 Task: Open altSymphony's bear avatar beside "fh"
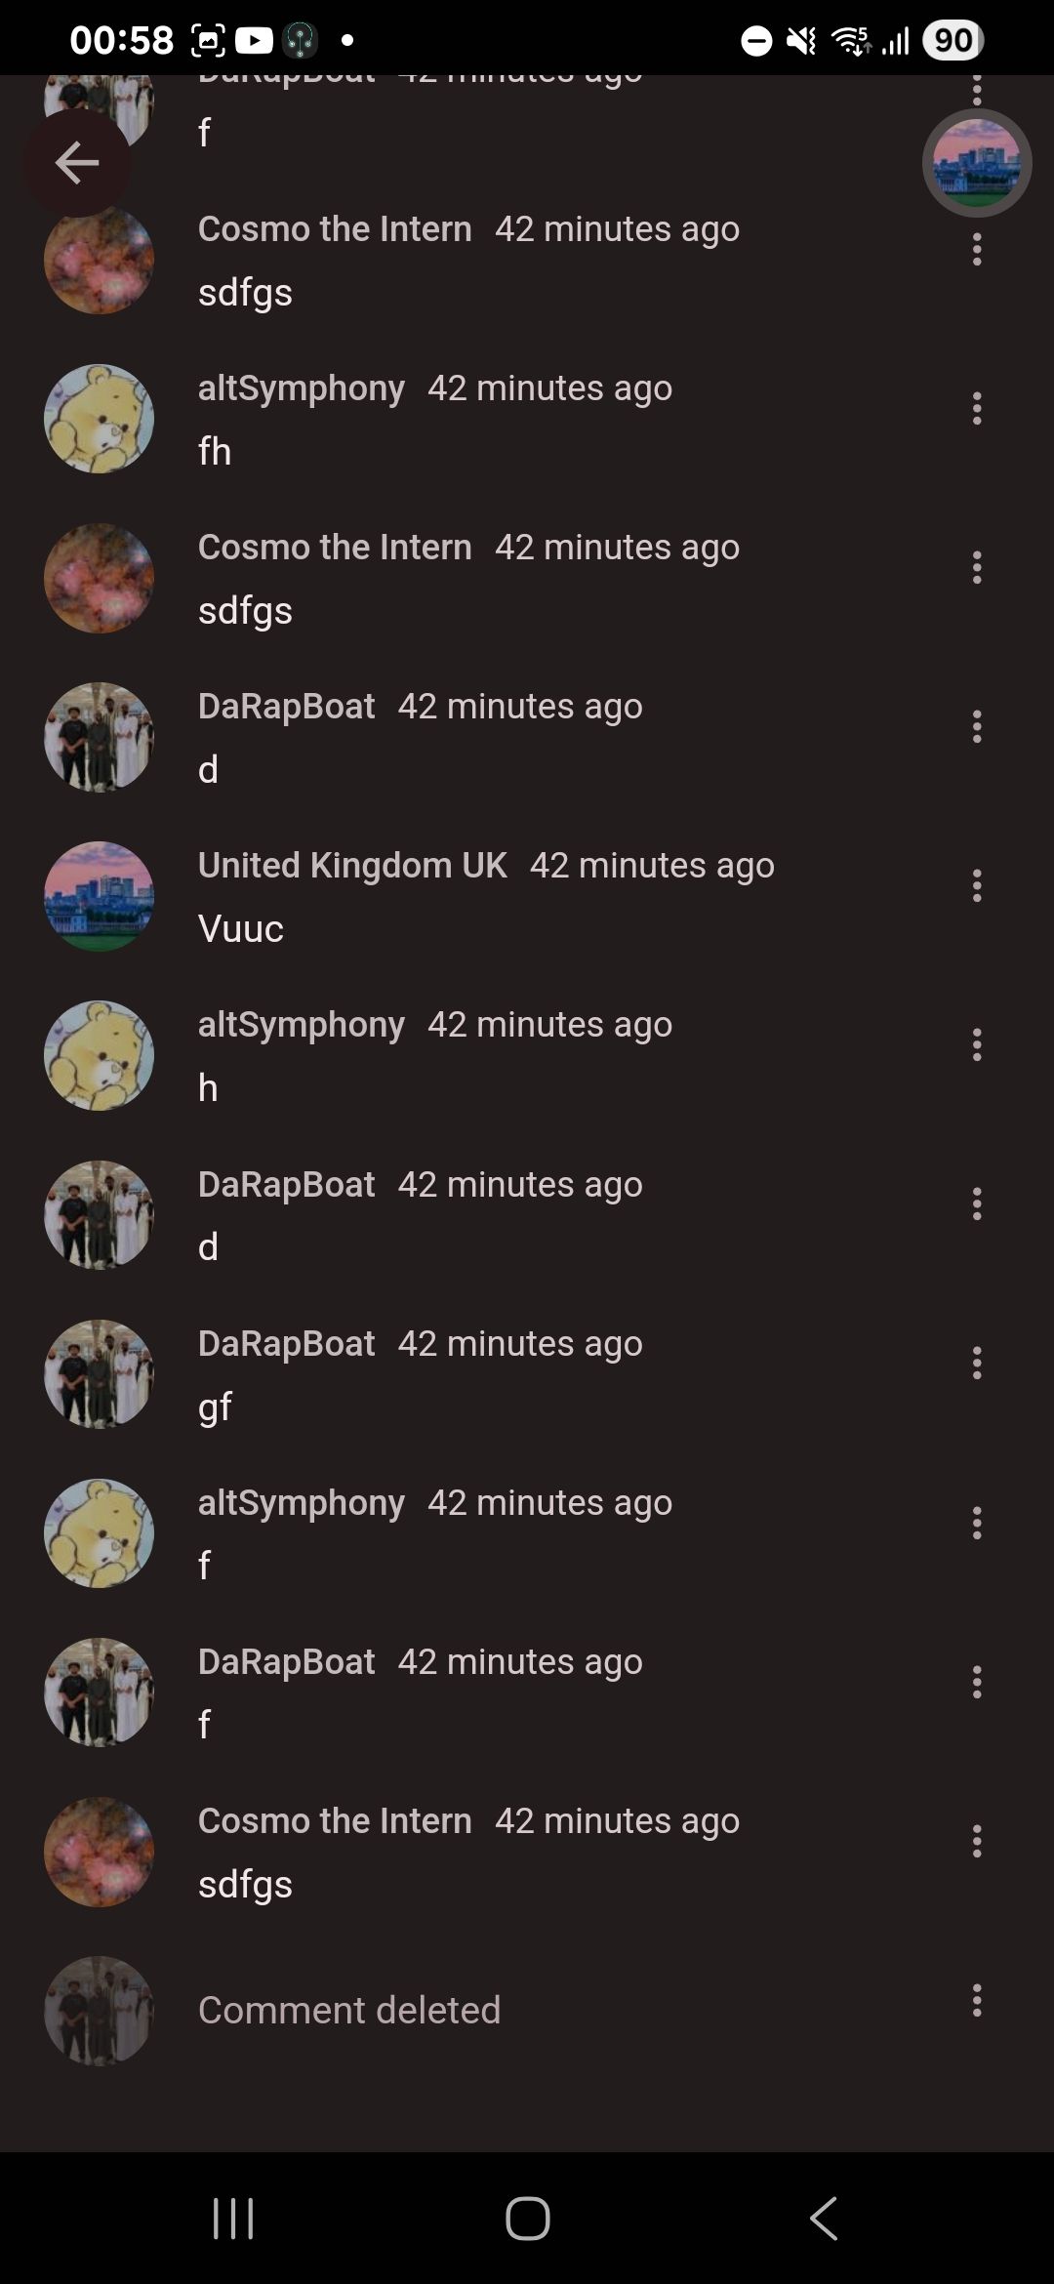coord(99,419)
